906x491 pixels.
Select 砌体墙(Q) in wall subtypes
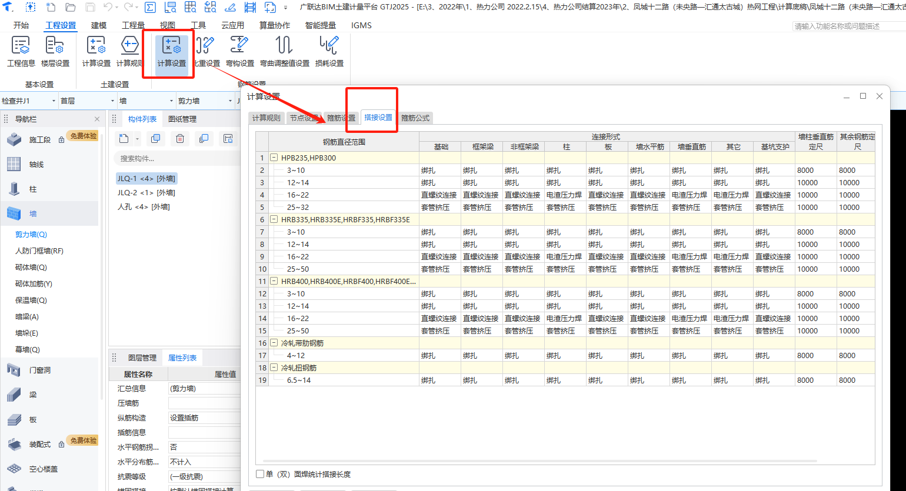tap(31, 267)
